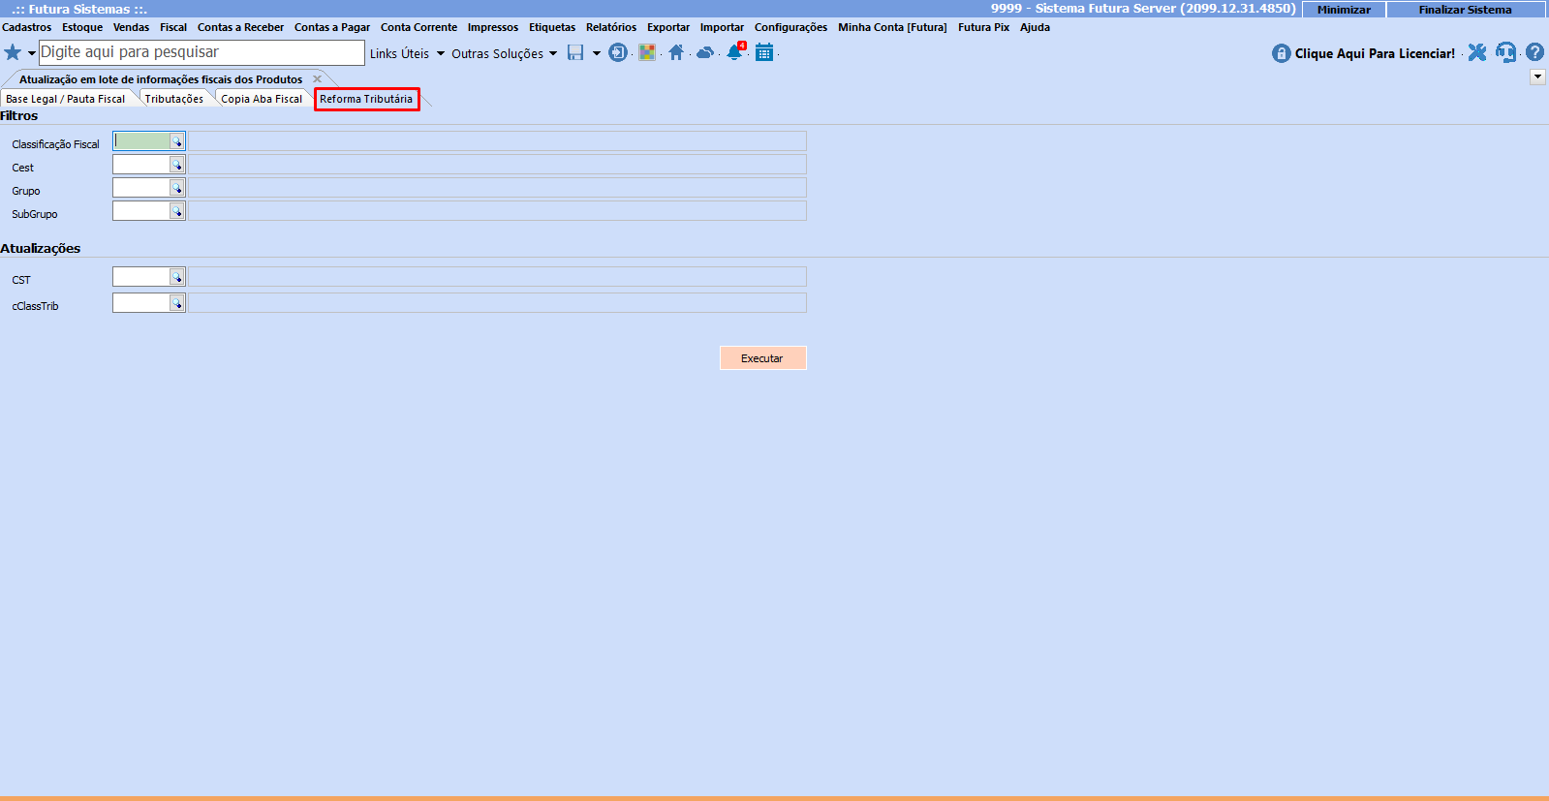
Task: Click the cloud icon in toolbar
Action: click(705, 52)
